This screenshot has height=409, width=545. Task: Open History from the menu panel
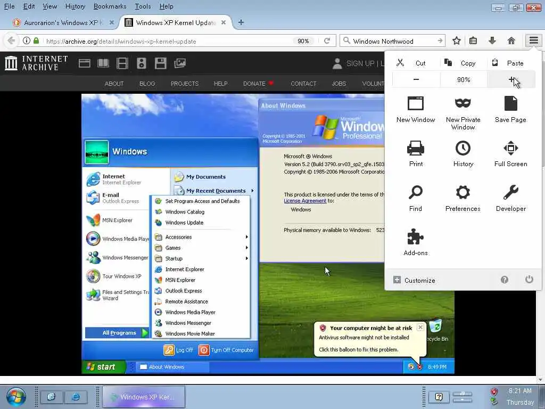pos(463,154)
